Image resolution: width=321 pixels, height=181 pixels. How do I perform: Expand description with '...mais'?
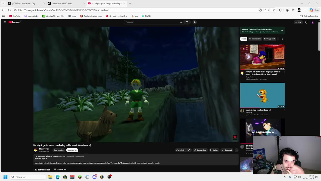pyautogui.click(x=157, y=163)
